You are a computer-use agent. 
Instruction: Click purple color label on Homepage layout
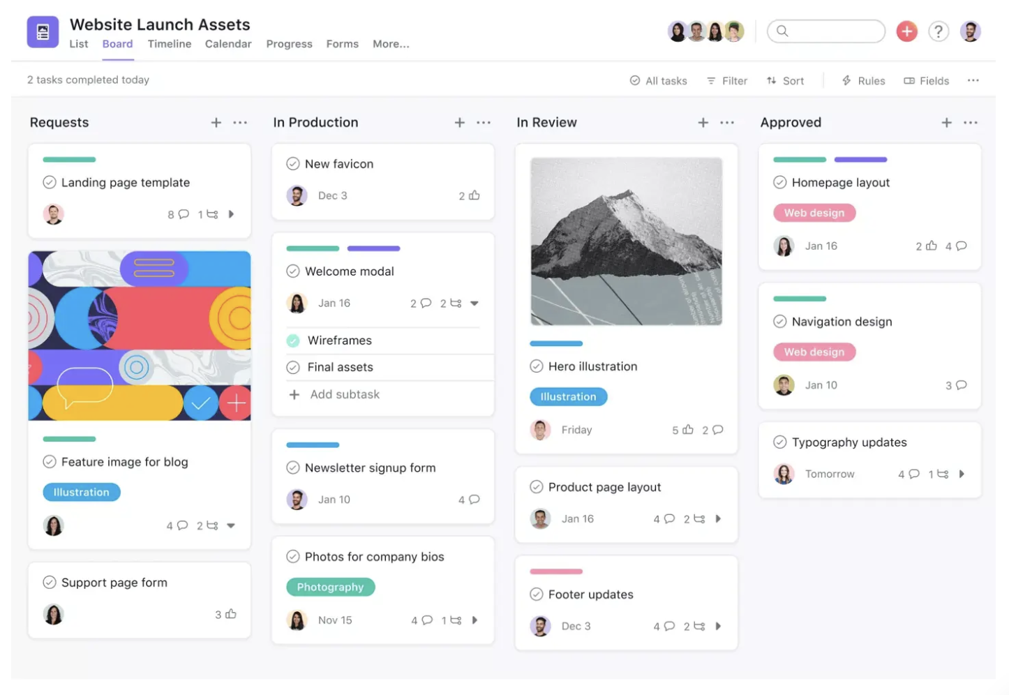[861, 160]
